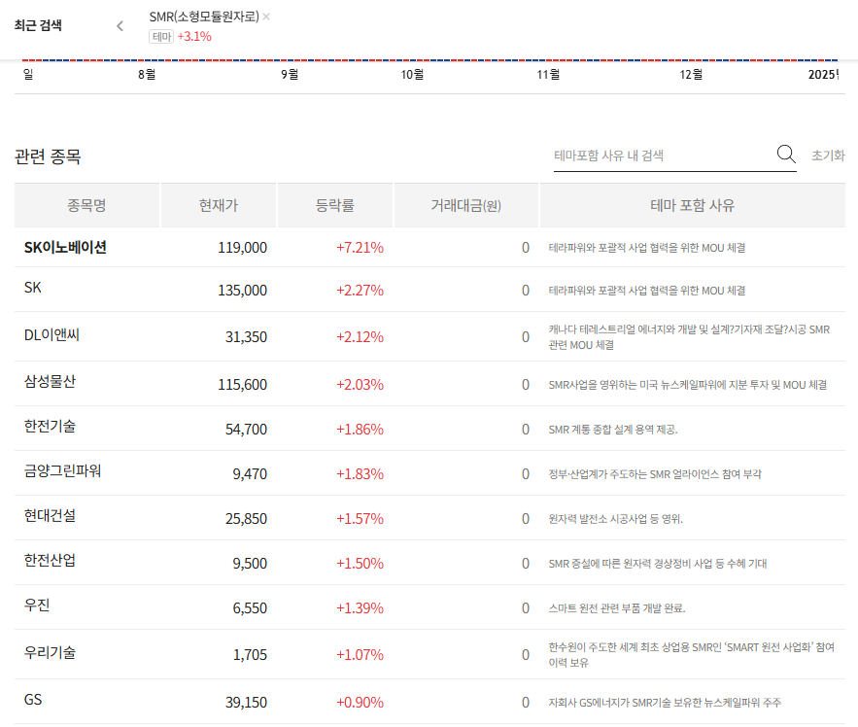Click the 테마포함 사유 내 검색 input field
858x727 pixels.
coord(664,156)
